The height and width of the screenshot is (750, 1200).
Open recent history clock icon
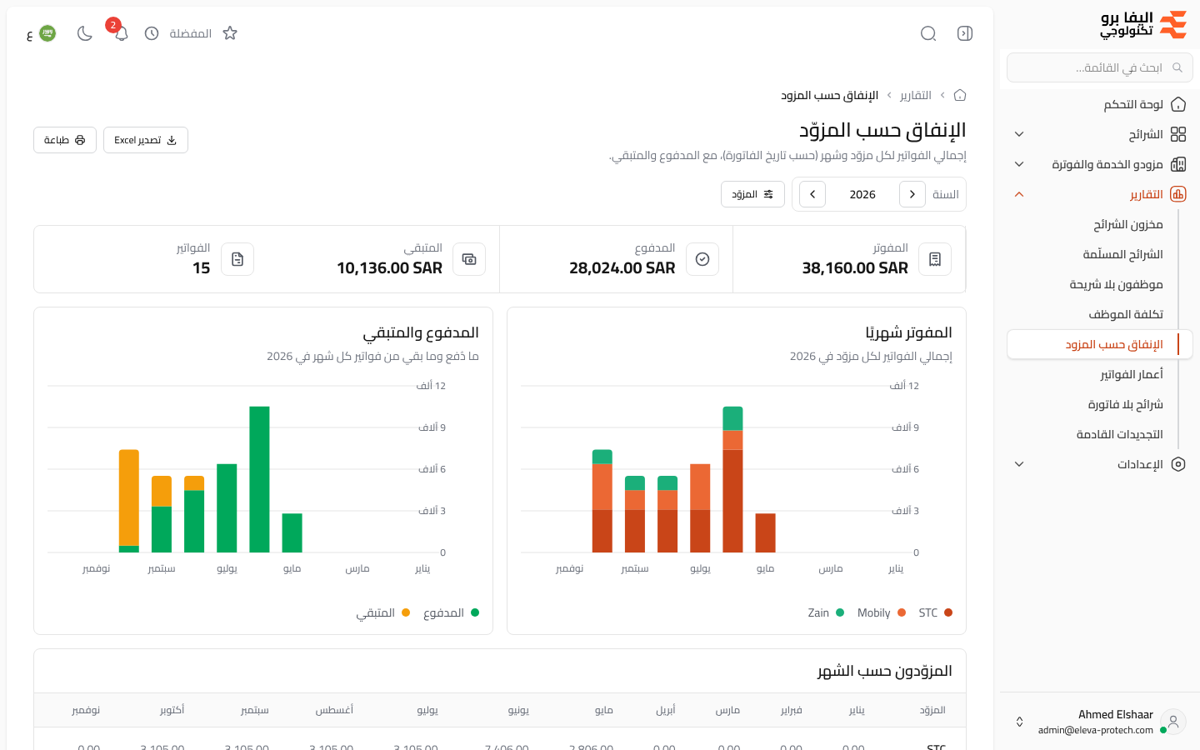152,33
